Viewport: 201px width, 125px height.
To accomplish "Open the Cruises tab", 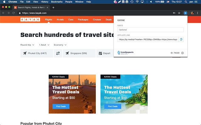I will pos(97,19).
